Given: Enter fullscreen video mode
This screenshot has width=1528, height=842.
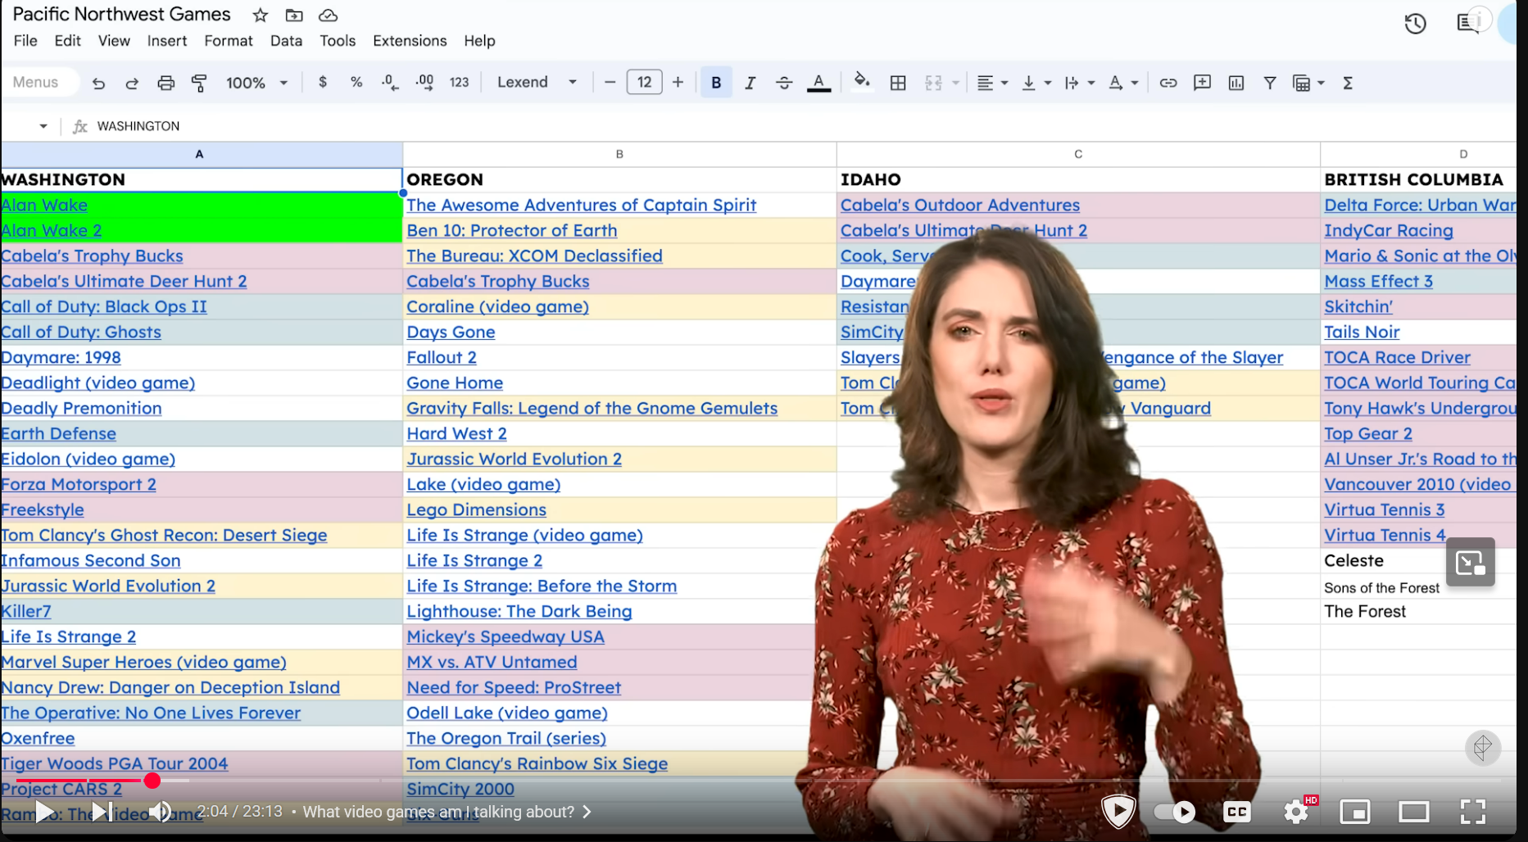Looking at the screenshot, I should click(x=1472, y=812).
